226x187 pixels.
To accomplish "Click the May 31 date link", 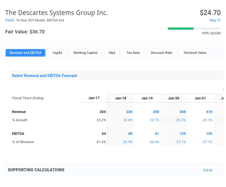I will tap(215, 20).
